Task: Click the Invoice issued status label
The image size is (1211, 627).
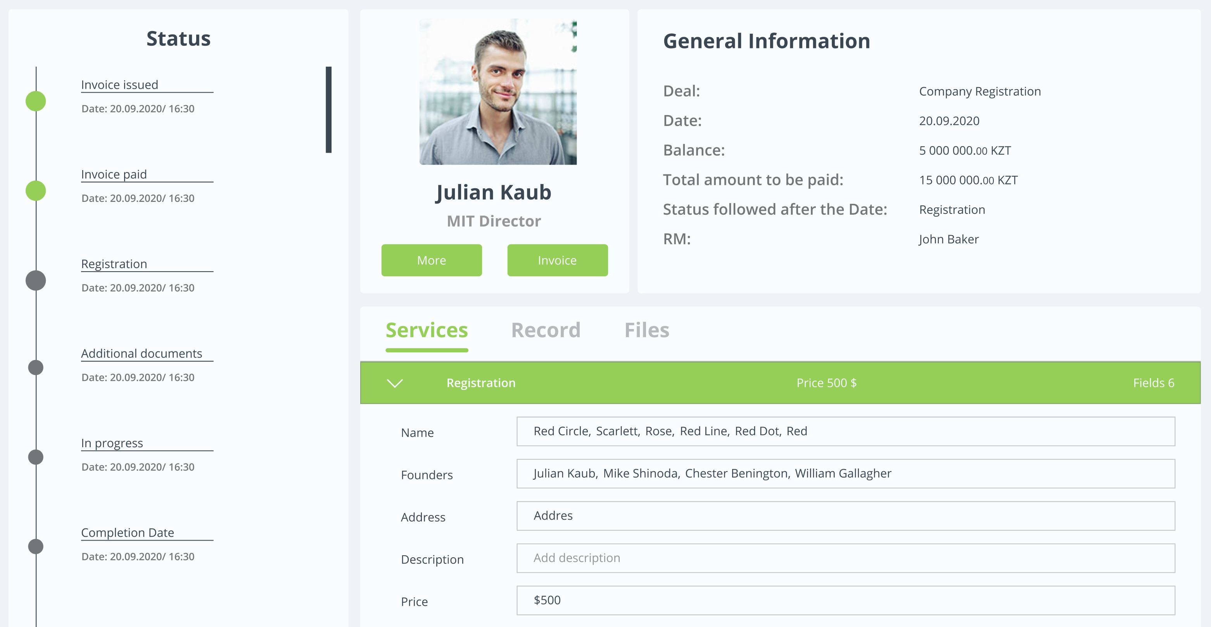Action: (119, 85)
